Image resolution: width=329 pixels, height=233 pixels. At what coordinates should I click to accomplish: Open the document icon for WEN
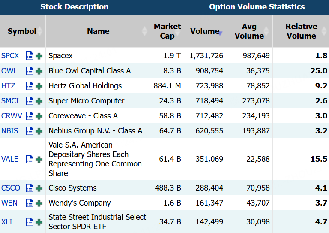pos(30,203)
